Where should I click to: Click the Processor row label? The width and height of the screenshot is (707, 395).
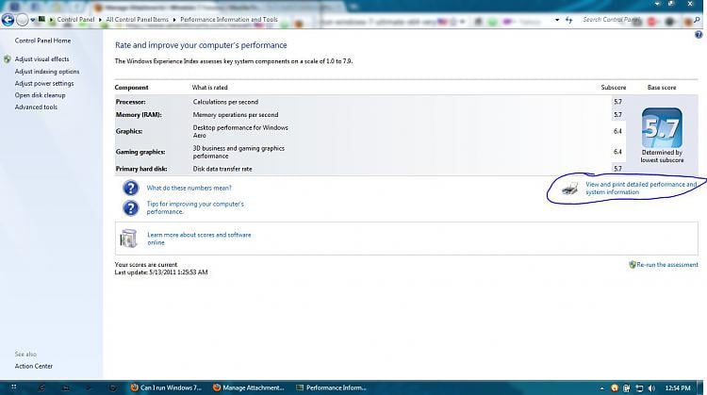(131, 102)
